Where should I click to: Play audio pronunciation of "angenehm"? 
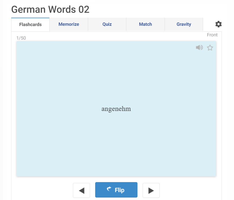point(199,47)
